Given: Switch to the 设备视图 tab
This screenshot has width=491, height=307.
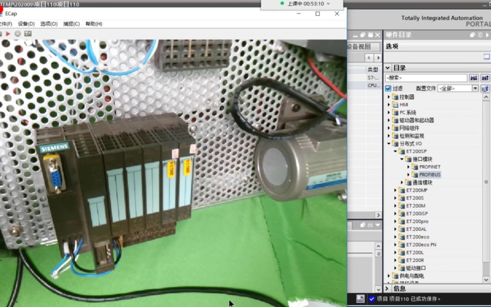Looking at the screenshot, I should coord(363,47).
